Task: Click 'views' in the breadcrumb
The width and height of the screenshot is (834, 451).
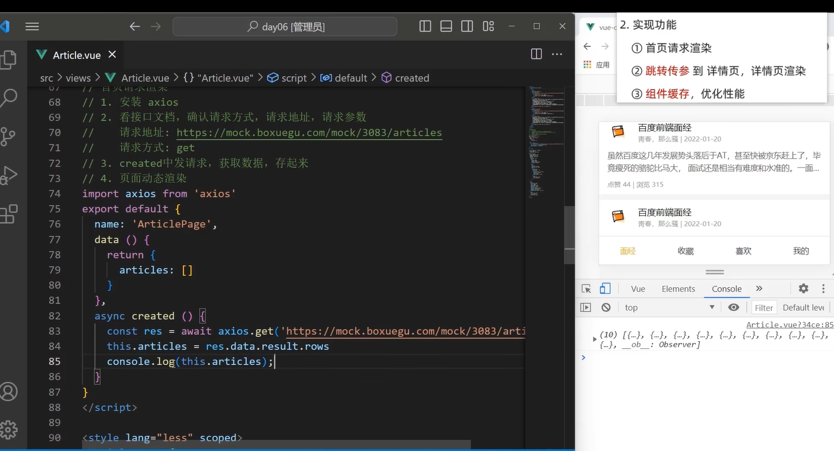Action: (78, 78)
